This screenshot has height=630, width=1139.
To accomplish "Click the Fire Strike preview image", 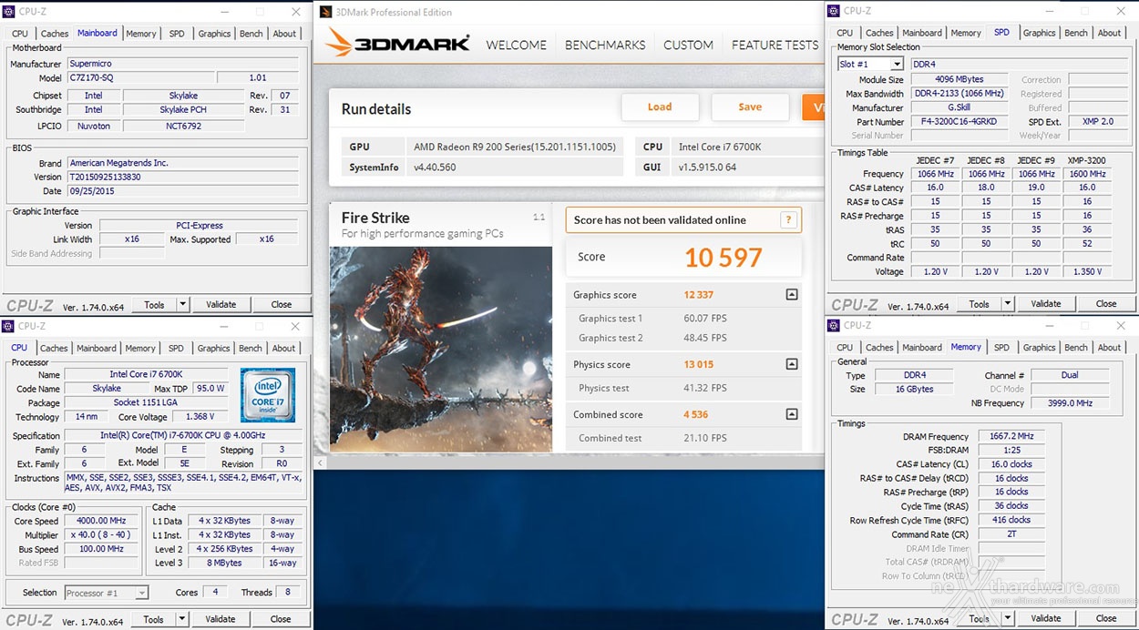I will tap(440, 348).
